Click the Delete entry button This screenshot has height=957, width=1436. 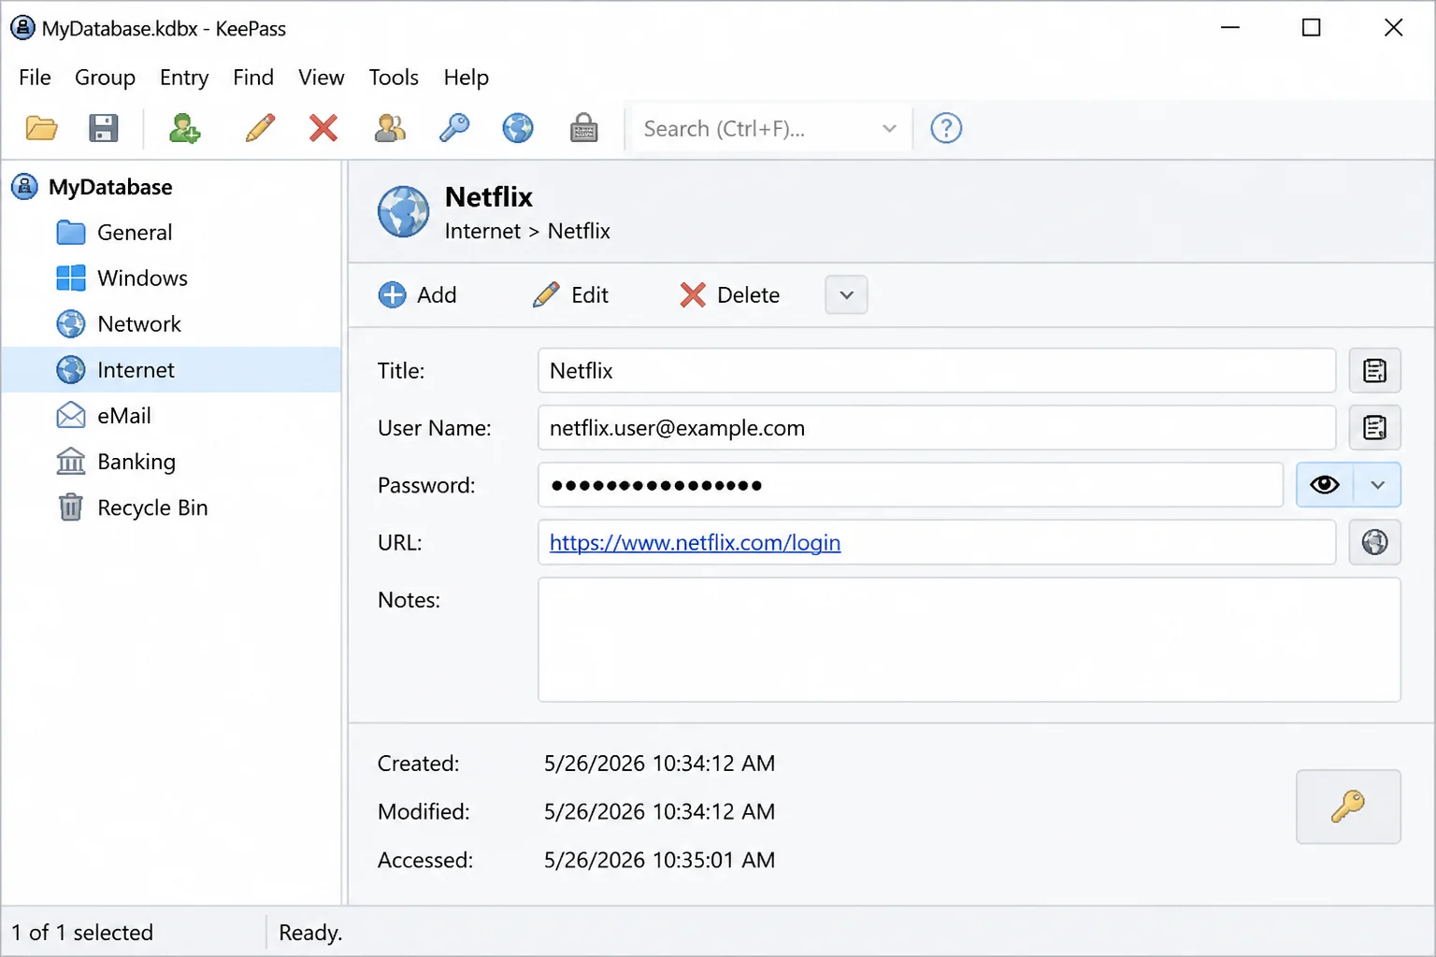pos(730,295)
